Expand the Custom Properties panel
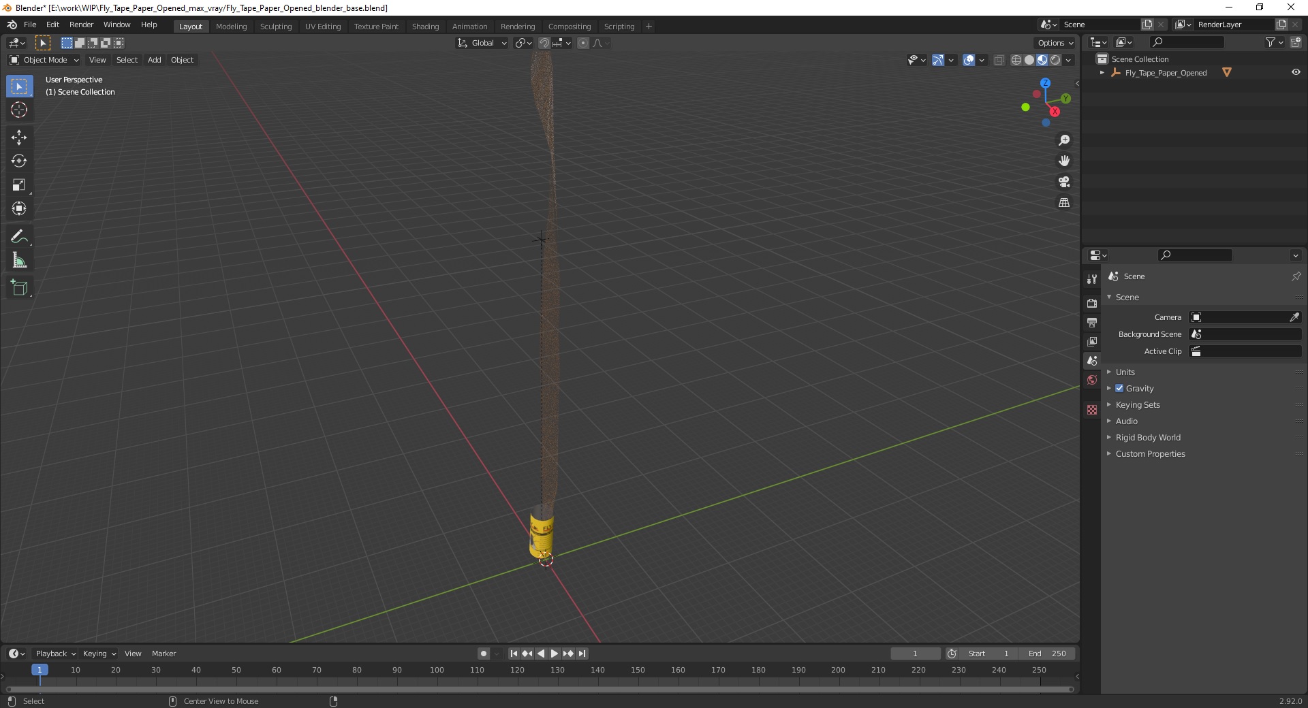Screen dimensions: 1308x708 coord(1150,453)
